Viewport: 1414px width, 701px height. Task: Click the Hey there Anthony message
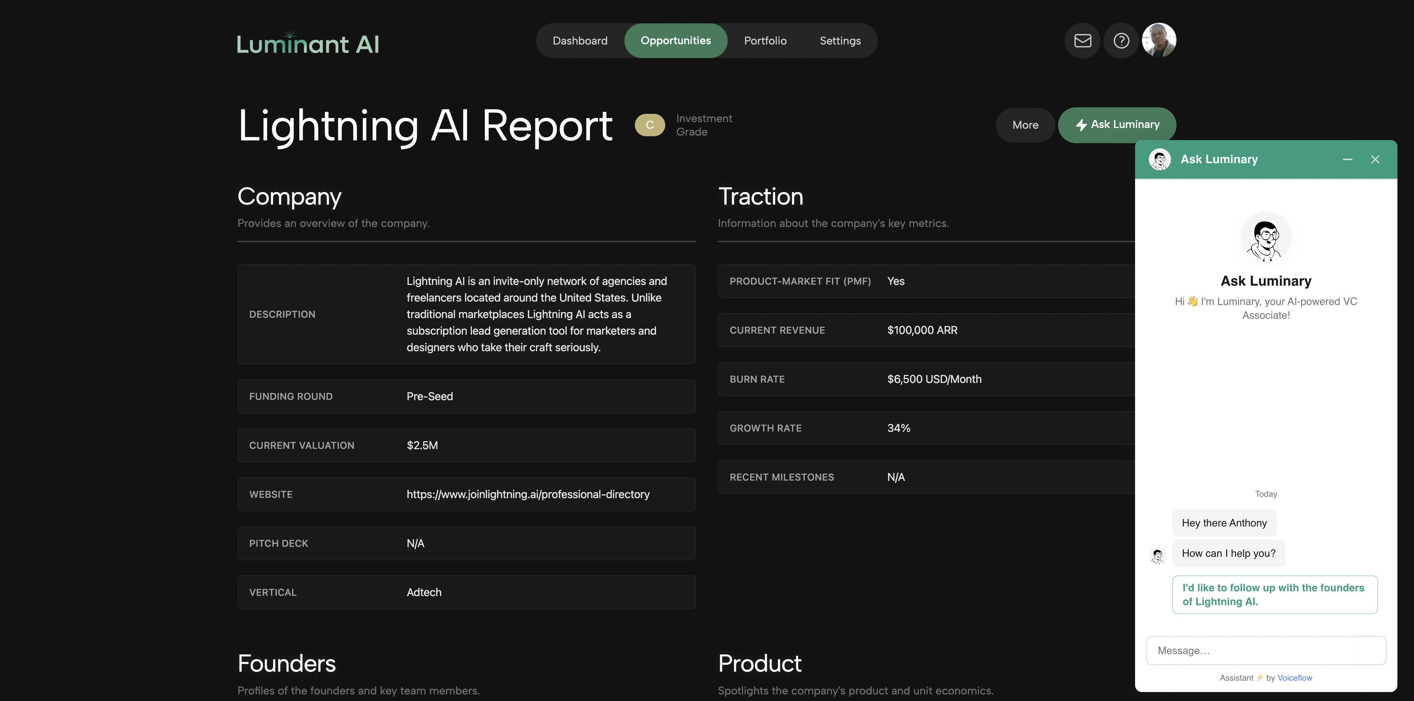(1224, 523)
